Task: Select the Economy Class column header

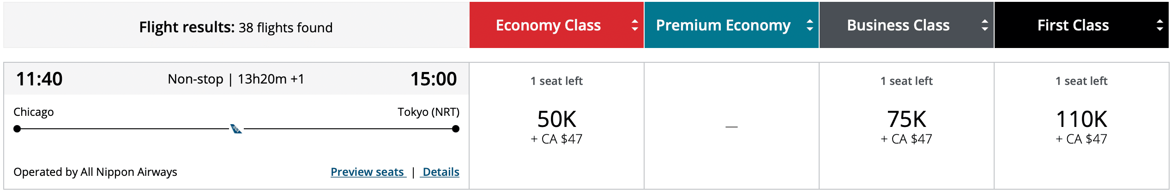Action: coord(548,25)
